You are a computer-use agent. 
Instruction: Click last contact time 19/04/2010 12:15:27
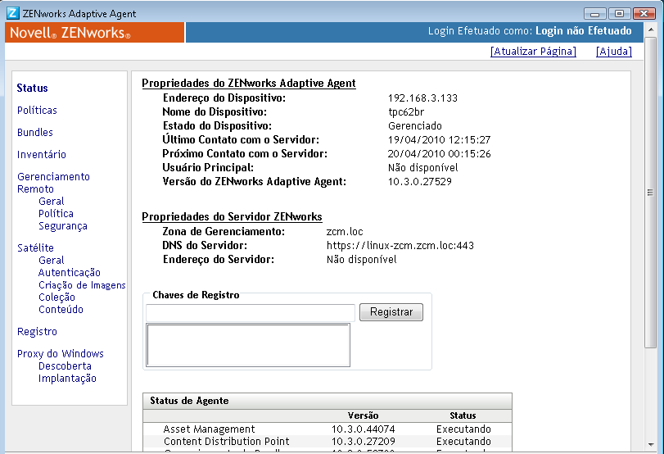(x=439, y=140)
